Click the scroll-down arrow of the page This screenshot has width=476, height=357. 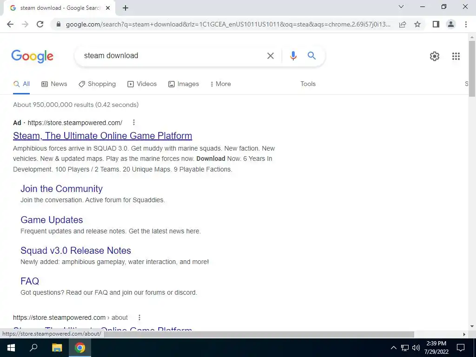tap(472, 327)
